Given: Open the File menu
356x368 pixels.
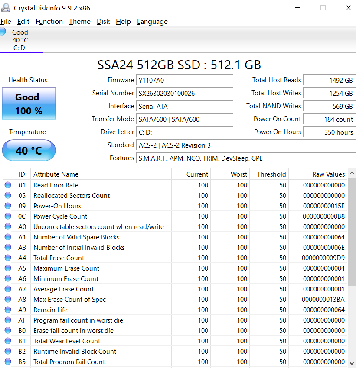Looking at the screenshot, I should click(6, 22).
